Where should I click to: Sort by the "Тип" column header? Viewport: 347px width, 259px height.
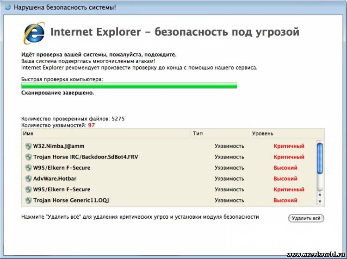(220, 133)
